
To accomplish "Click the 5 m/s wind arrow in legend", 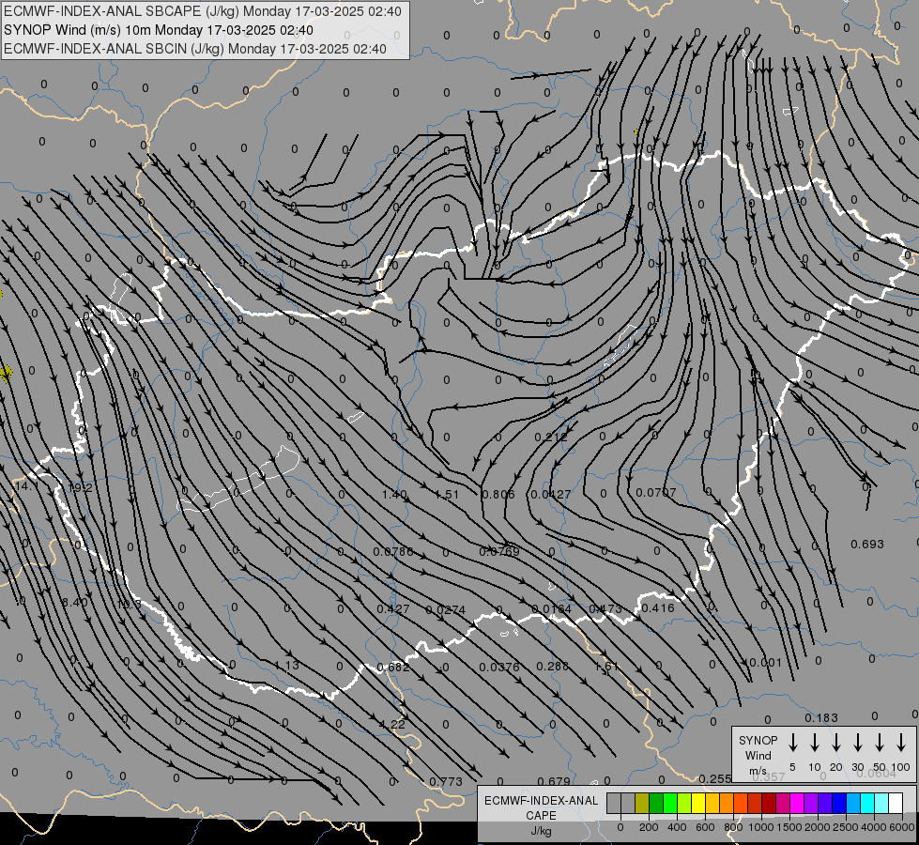I will (x=792, y=743).
